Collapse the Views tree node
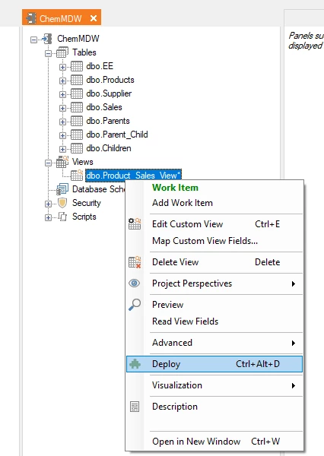This screenshot has width=324, height=456. point(49,163)
